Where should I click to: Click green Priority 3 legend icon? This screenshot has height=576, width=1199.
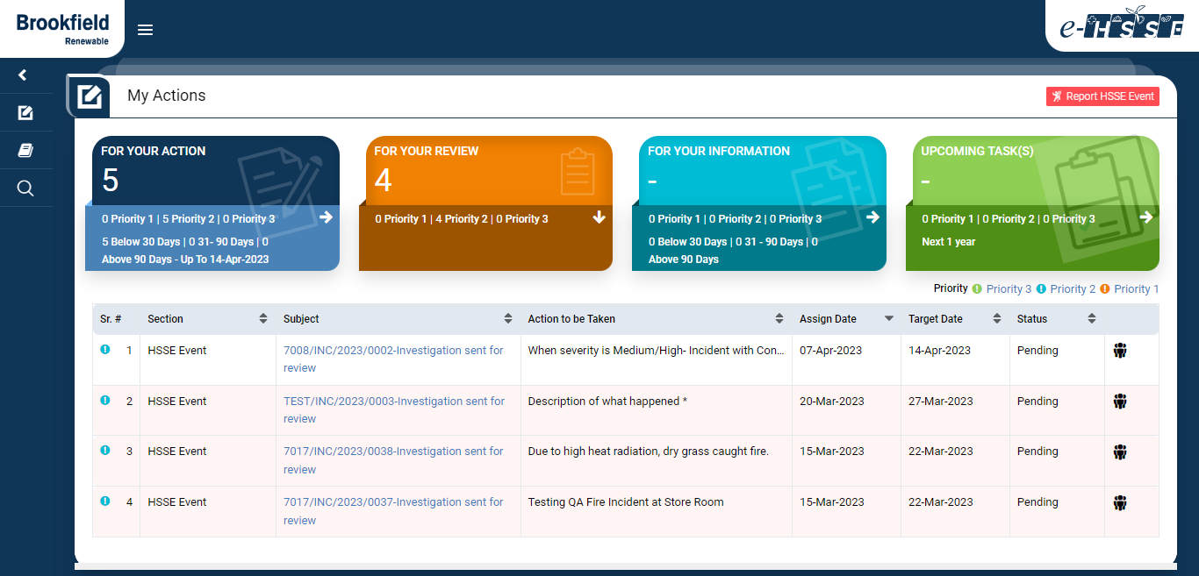[977, 288]
